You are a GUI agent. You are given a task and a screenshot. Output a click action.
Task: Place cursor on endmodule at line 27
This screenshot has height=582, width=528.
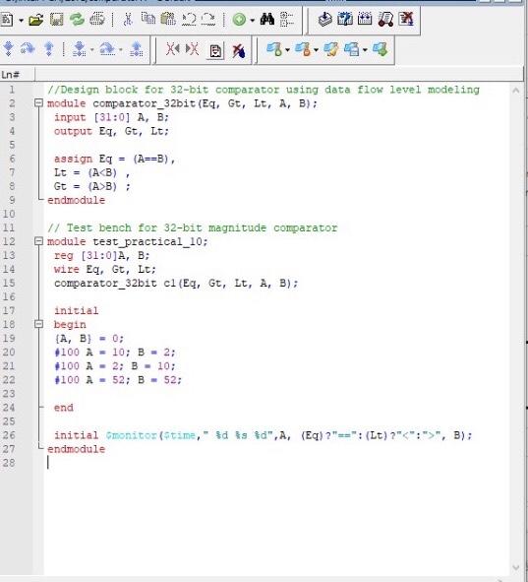76,449
